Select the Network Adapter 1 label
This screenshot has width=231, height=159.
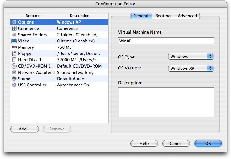(37, 72)
